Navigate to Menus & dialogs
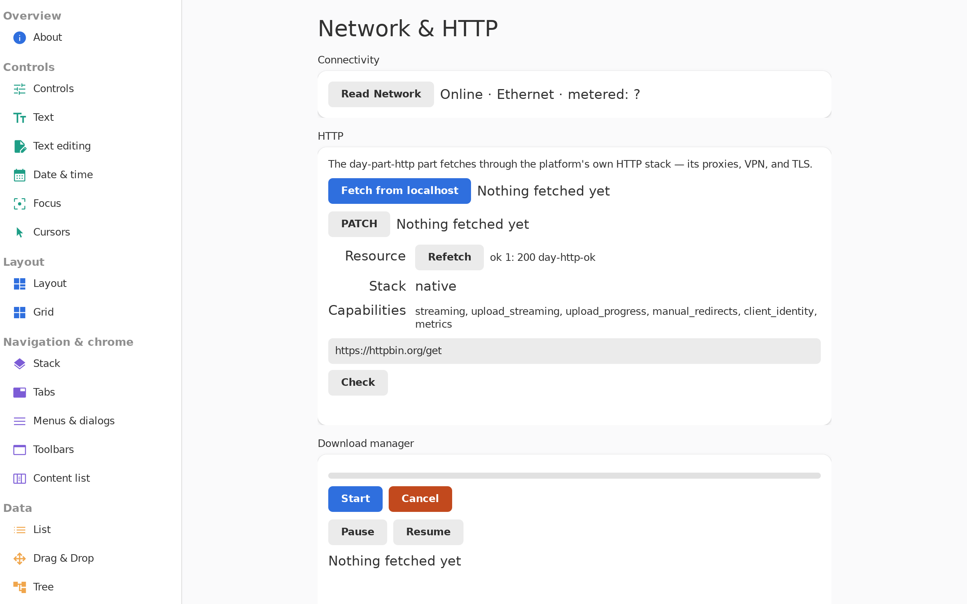 pyautogui.click(x=74, y=421)
